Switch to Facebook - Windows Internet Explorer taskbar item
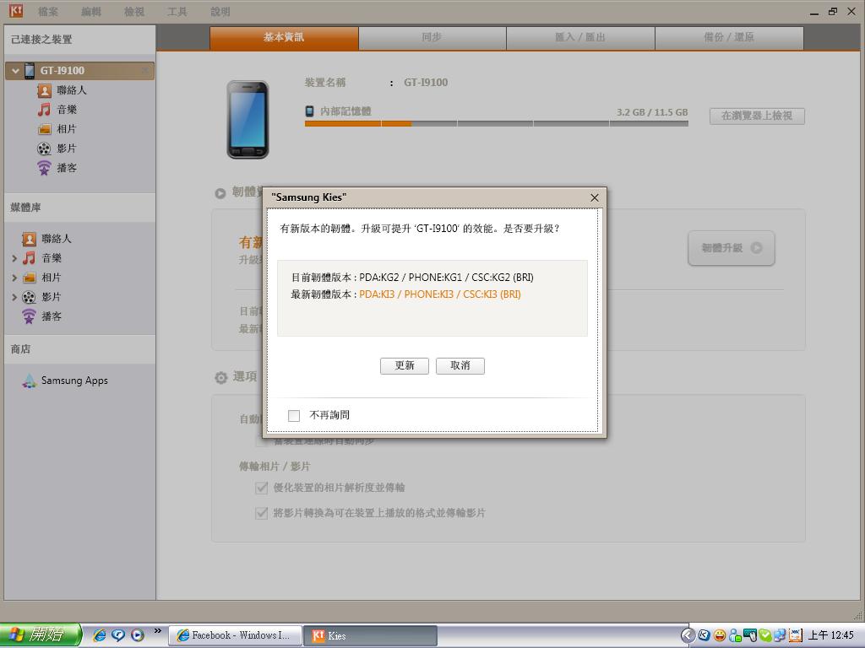The height and width of the screenshot is (648, 865). point(235,636)
